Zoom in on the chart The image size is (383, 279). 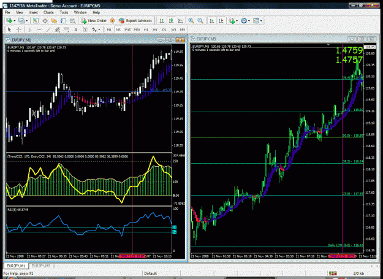coord(191,21)
